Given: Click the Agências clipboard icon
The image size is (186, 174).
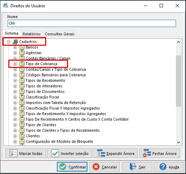Looking at the screenshot, I should 22,53.
